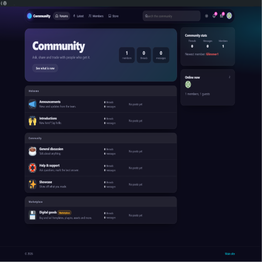Open the Forums nav tab
This screenshot has height=262, width=262.
[x=62, y=16]
